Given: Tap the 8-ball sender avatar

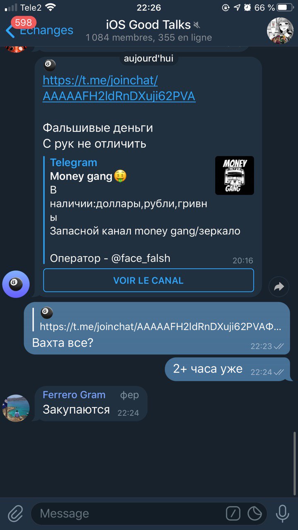Looking at the screenshot, I should click(x=16, y=284).
